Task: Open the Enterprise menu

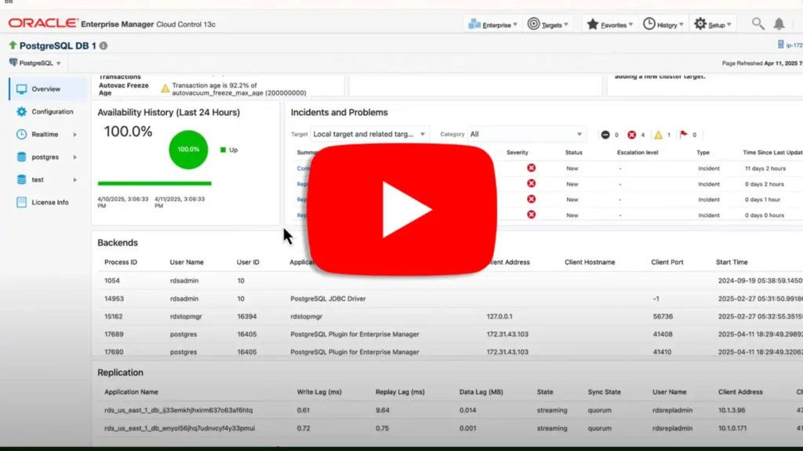Action: tap(492, 24)
